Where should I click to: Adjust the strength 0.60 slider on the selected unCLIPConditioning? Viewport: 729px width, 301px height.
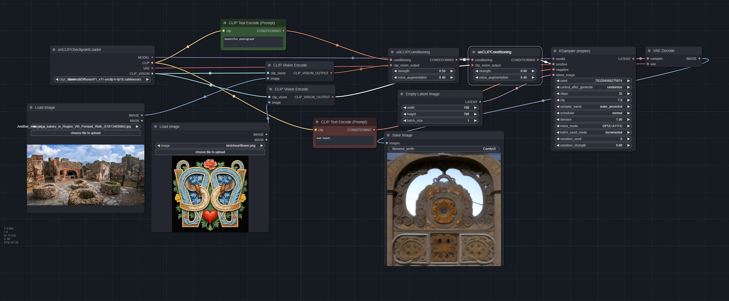click(x=505, y=71)
